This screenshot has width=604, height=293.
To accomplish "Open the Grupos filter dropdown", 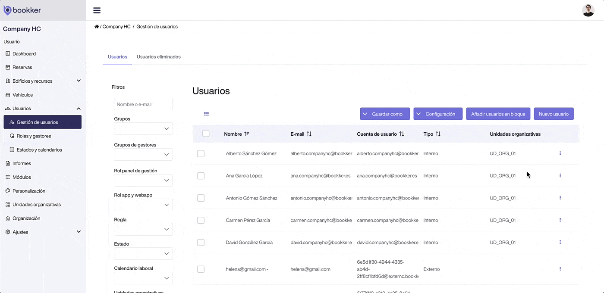I will [143, 128].
